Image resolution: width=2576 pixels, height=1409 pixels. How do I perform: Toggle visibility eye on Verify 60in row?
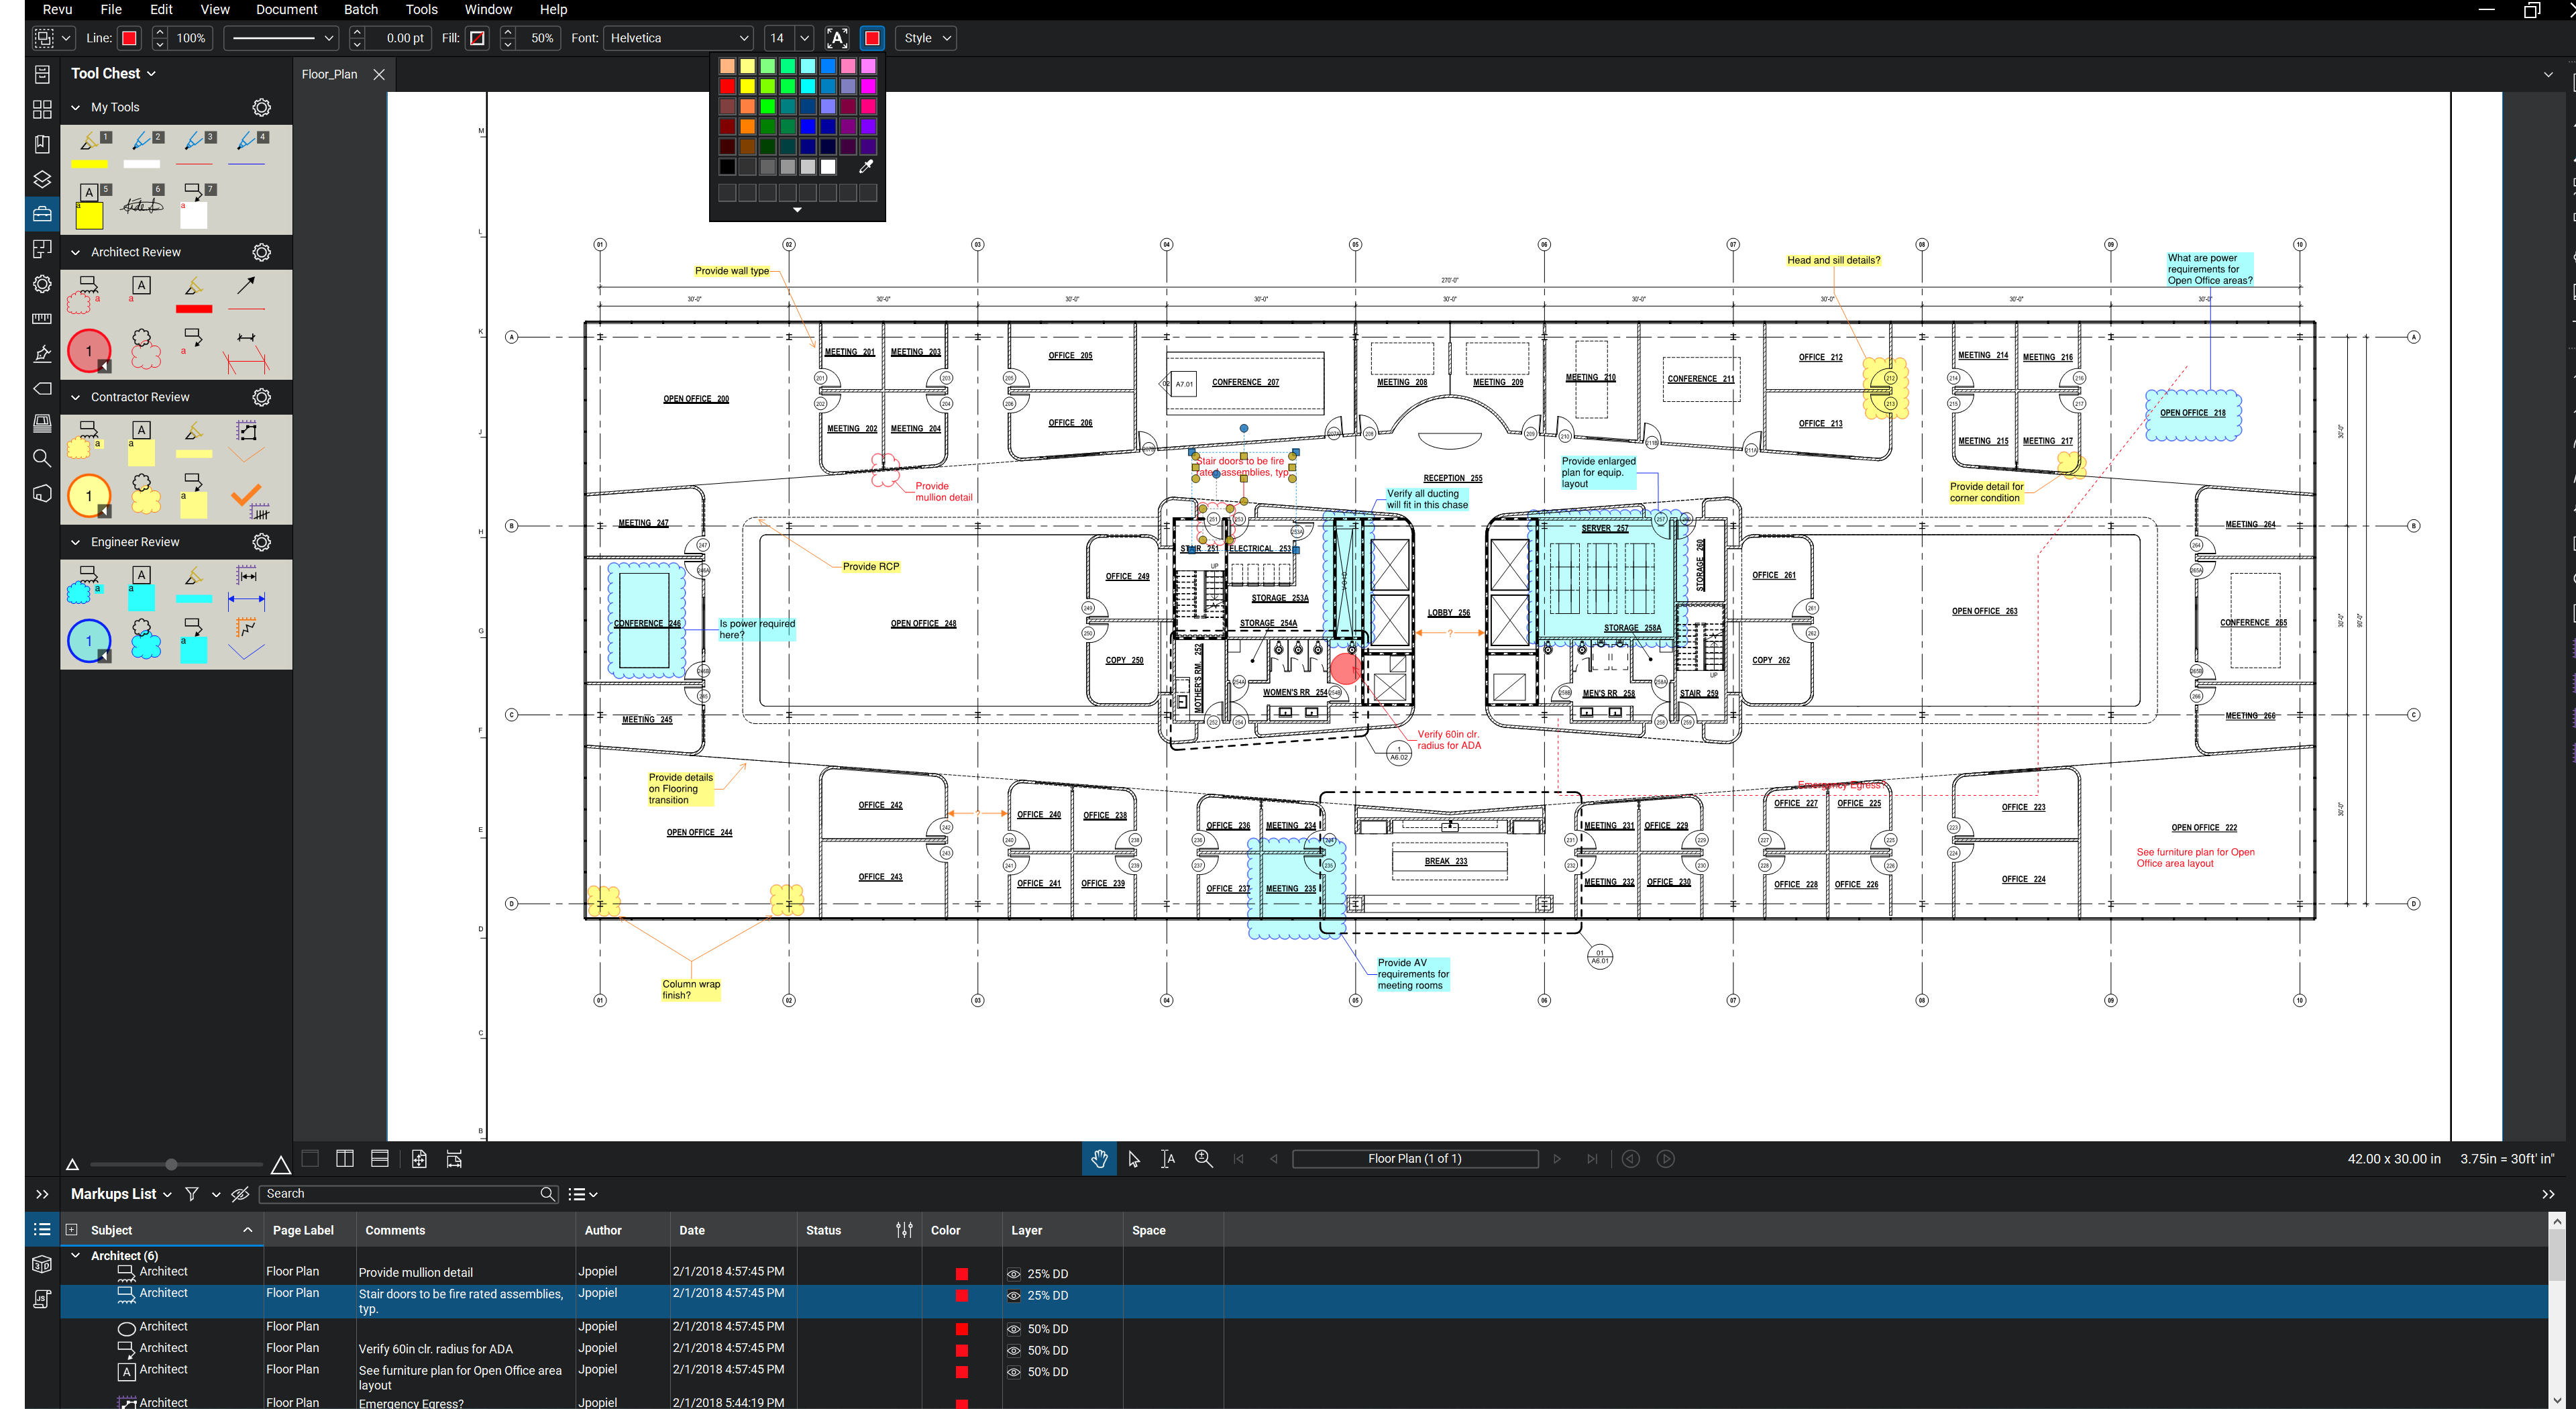[1013, 1351]
